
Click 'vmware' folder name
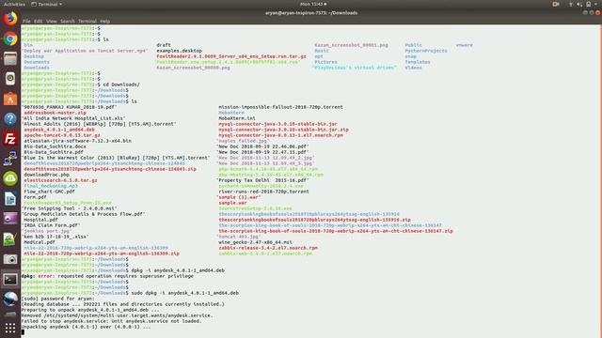coord(464,45)
